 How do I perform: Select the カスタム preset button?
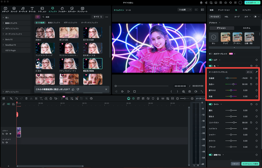[246, 28]
